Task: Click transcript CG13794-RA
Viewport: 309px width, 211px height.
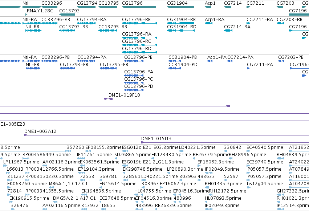Action: tap(86, 23)
